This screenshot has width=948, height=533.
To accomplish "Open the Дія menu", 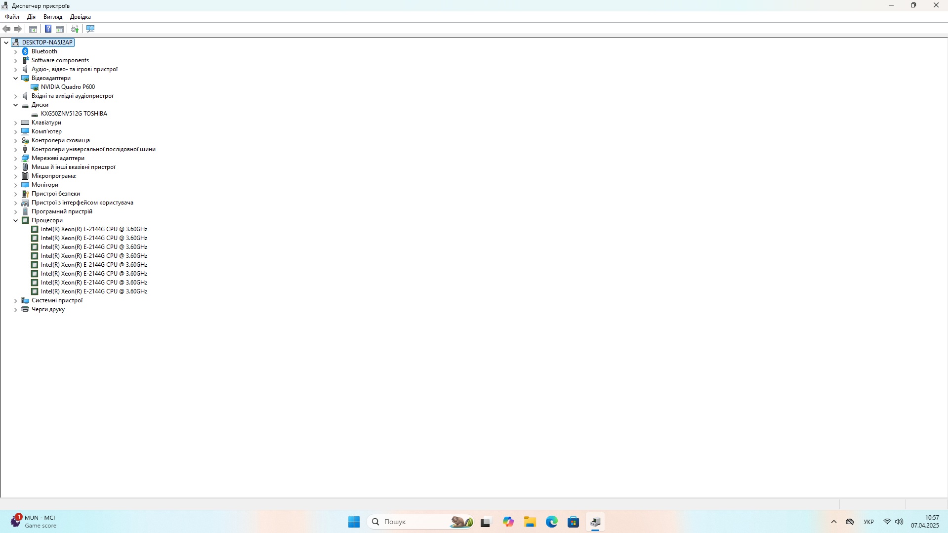I will (x=32, y=17).
